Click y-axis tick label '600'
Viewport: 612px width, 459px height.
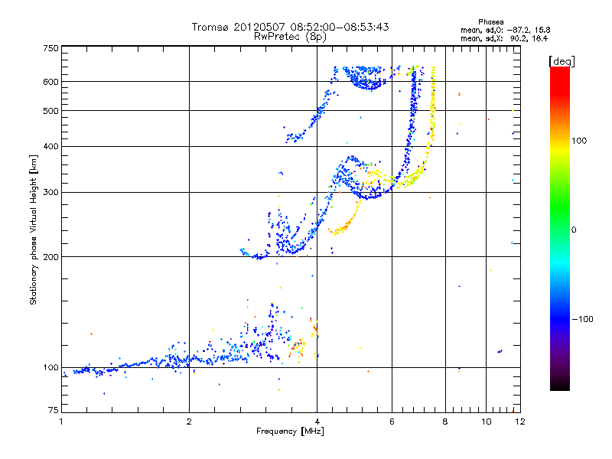(50, 82)
